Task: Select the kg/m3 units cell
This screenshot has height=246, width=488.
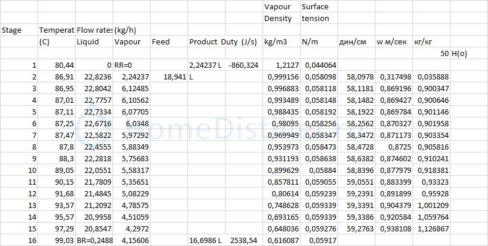Action: pos(275,41)
